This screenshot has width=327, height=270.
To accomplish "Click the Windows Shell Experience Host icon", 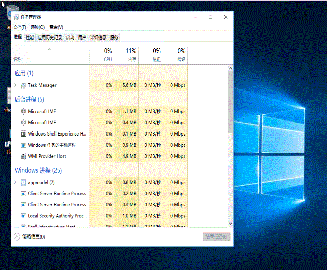I will 23,134.
